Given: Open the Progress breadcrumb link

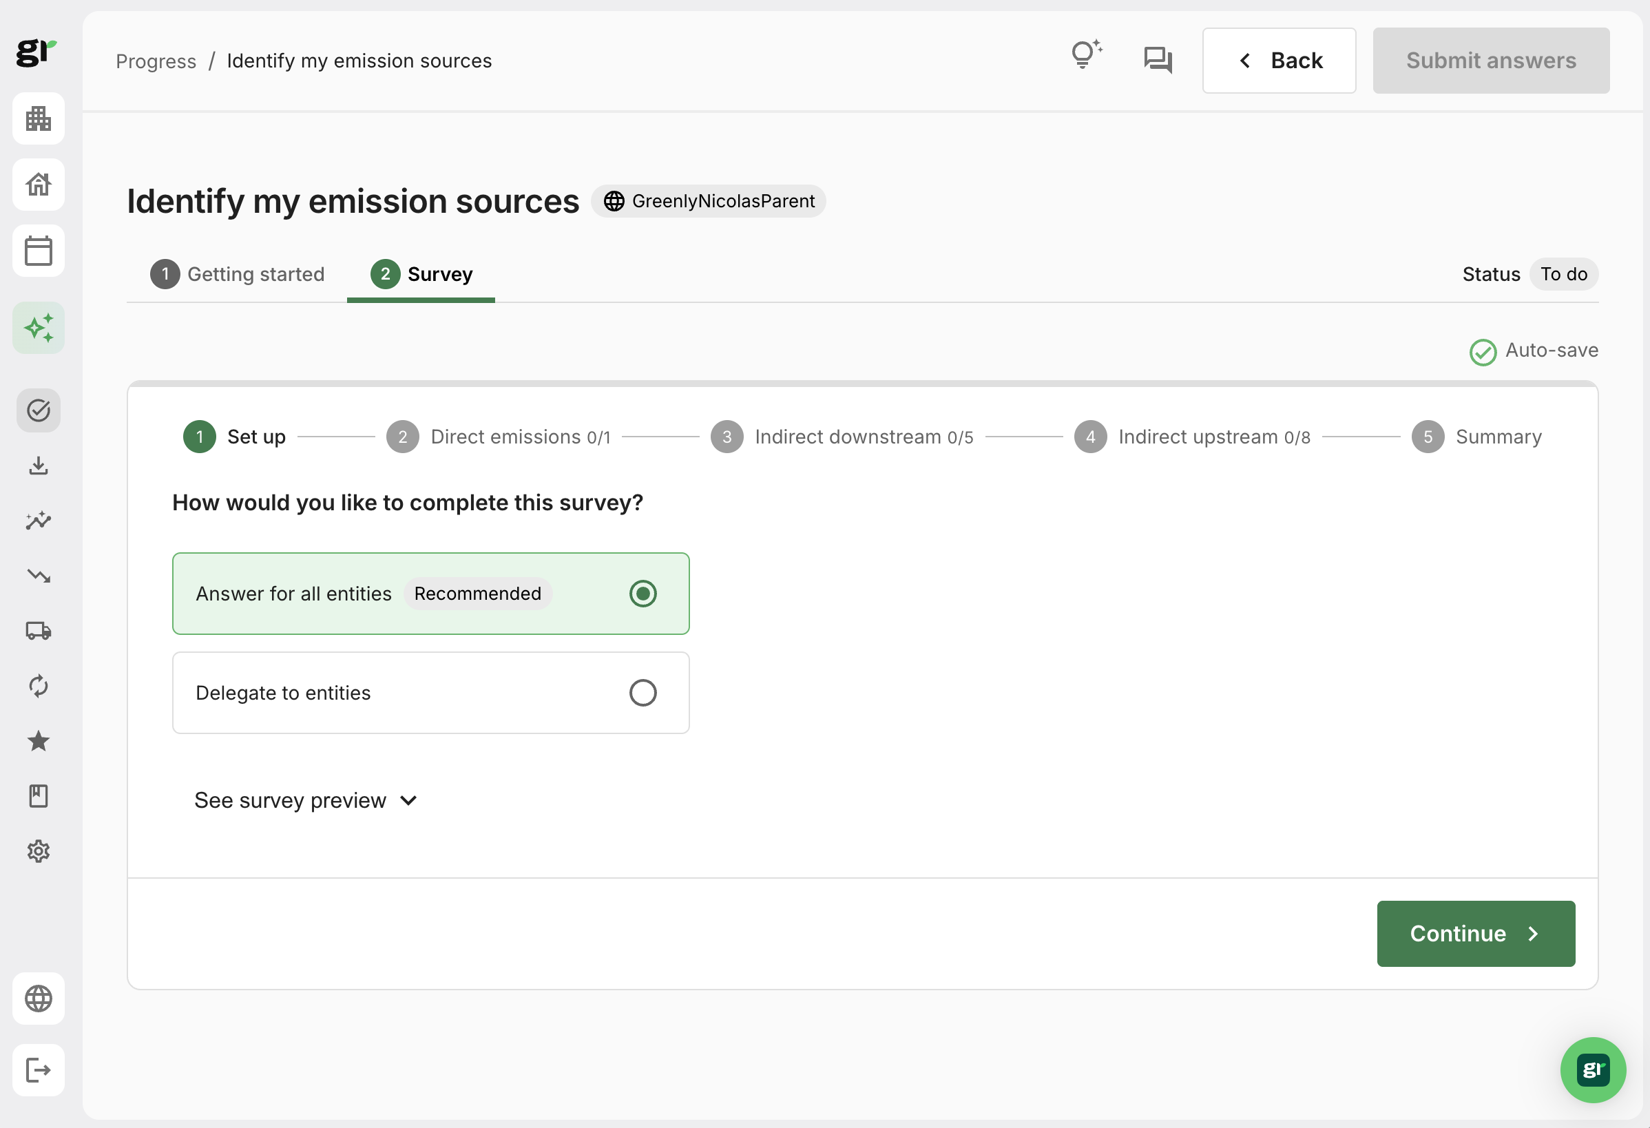Looking at the screenshot, I should click(156, 61).
